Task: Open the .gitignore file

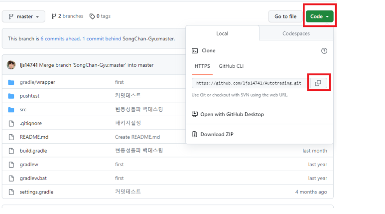Action: tap(31, 123)
